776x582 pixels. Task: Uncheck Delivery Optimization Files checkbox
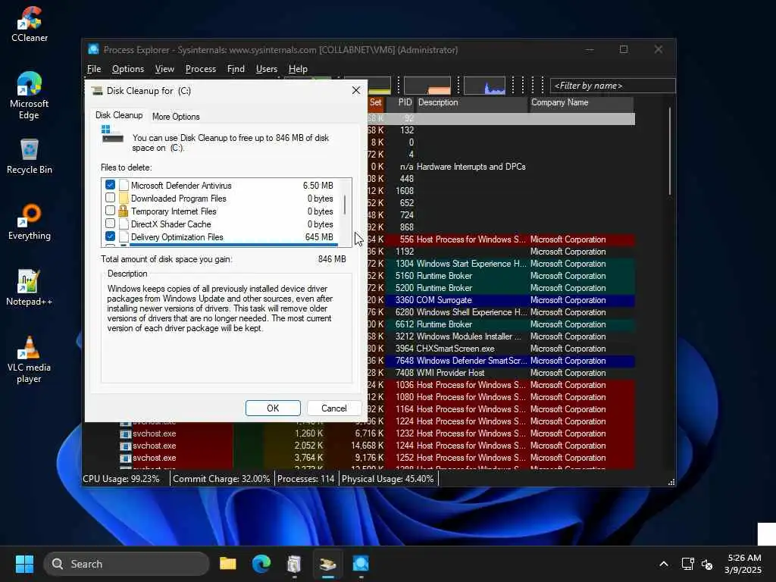[111, 236]
